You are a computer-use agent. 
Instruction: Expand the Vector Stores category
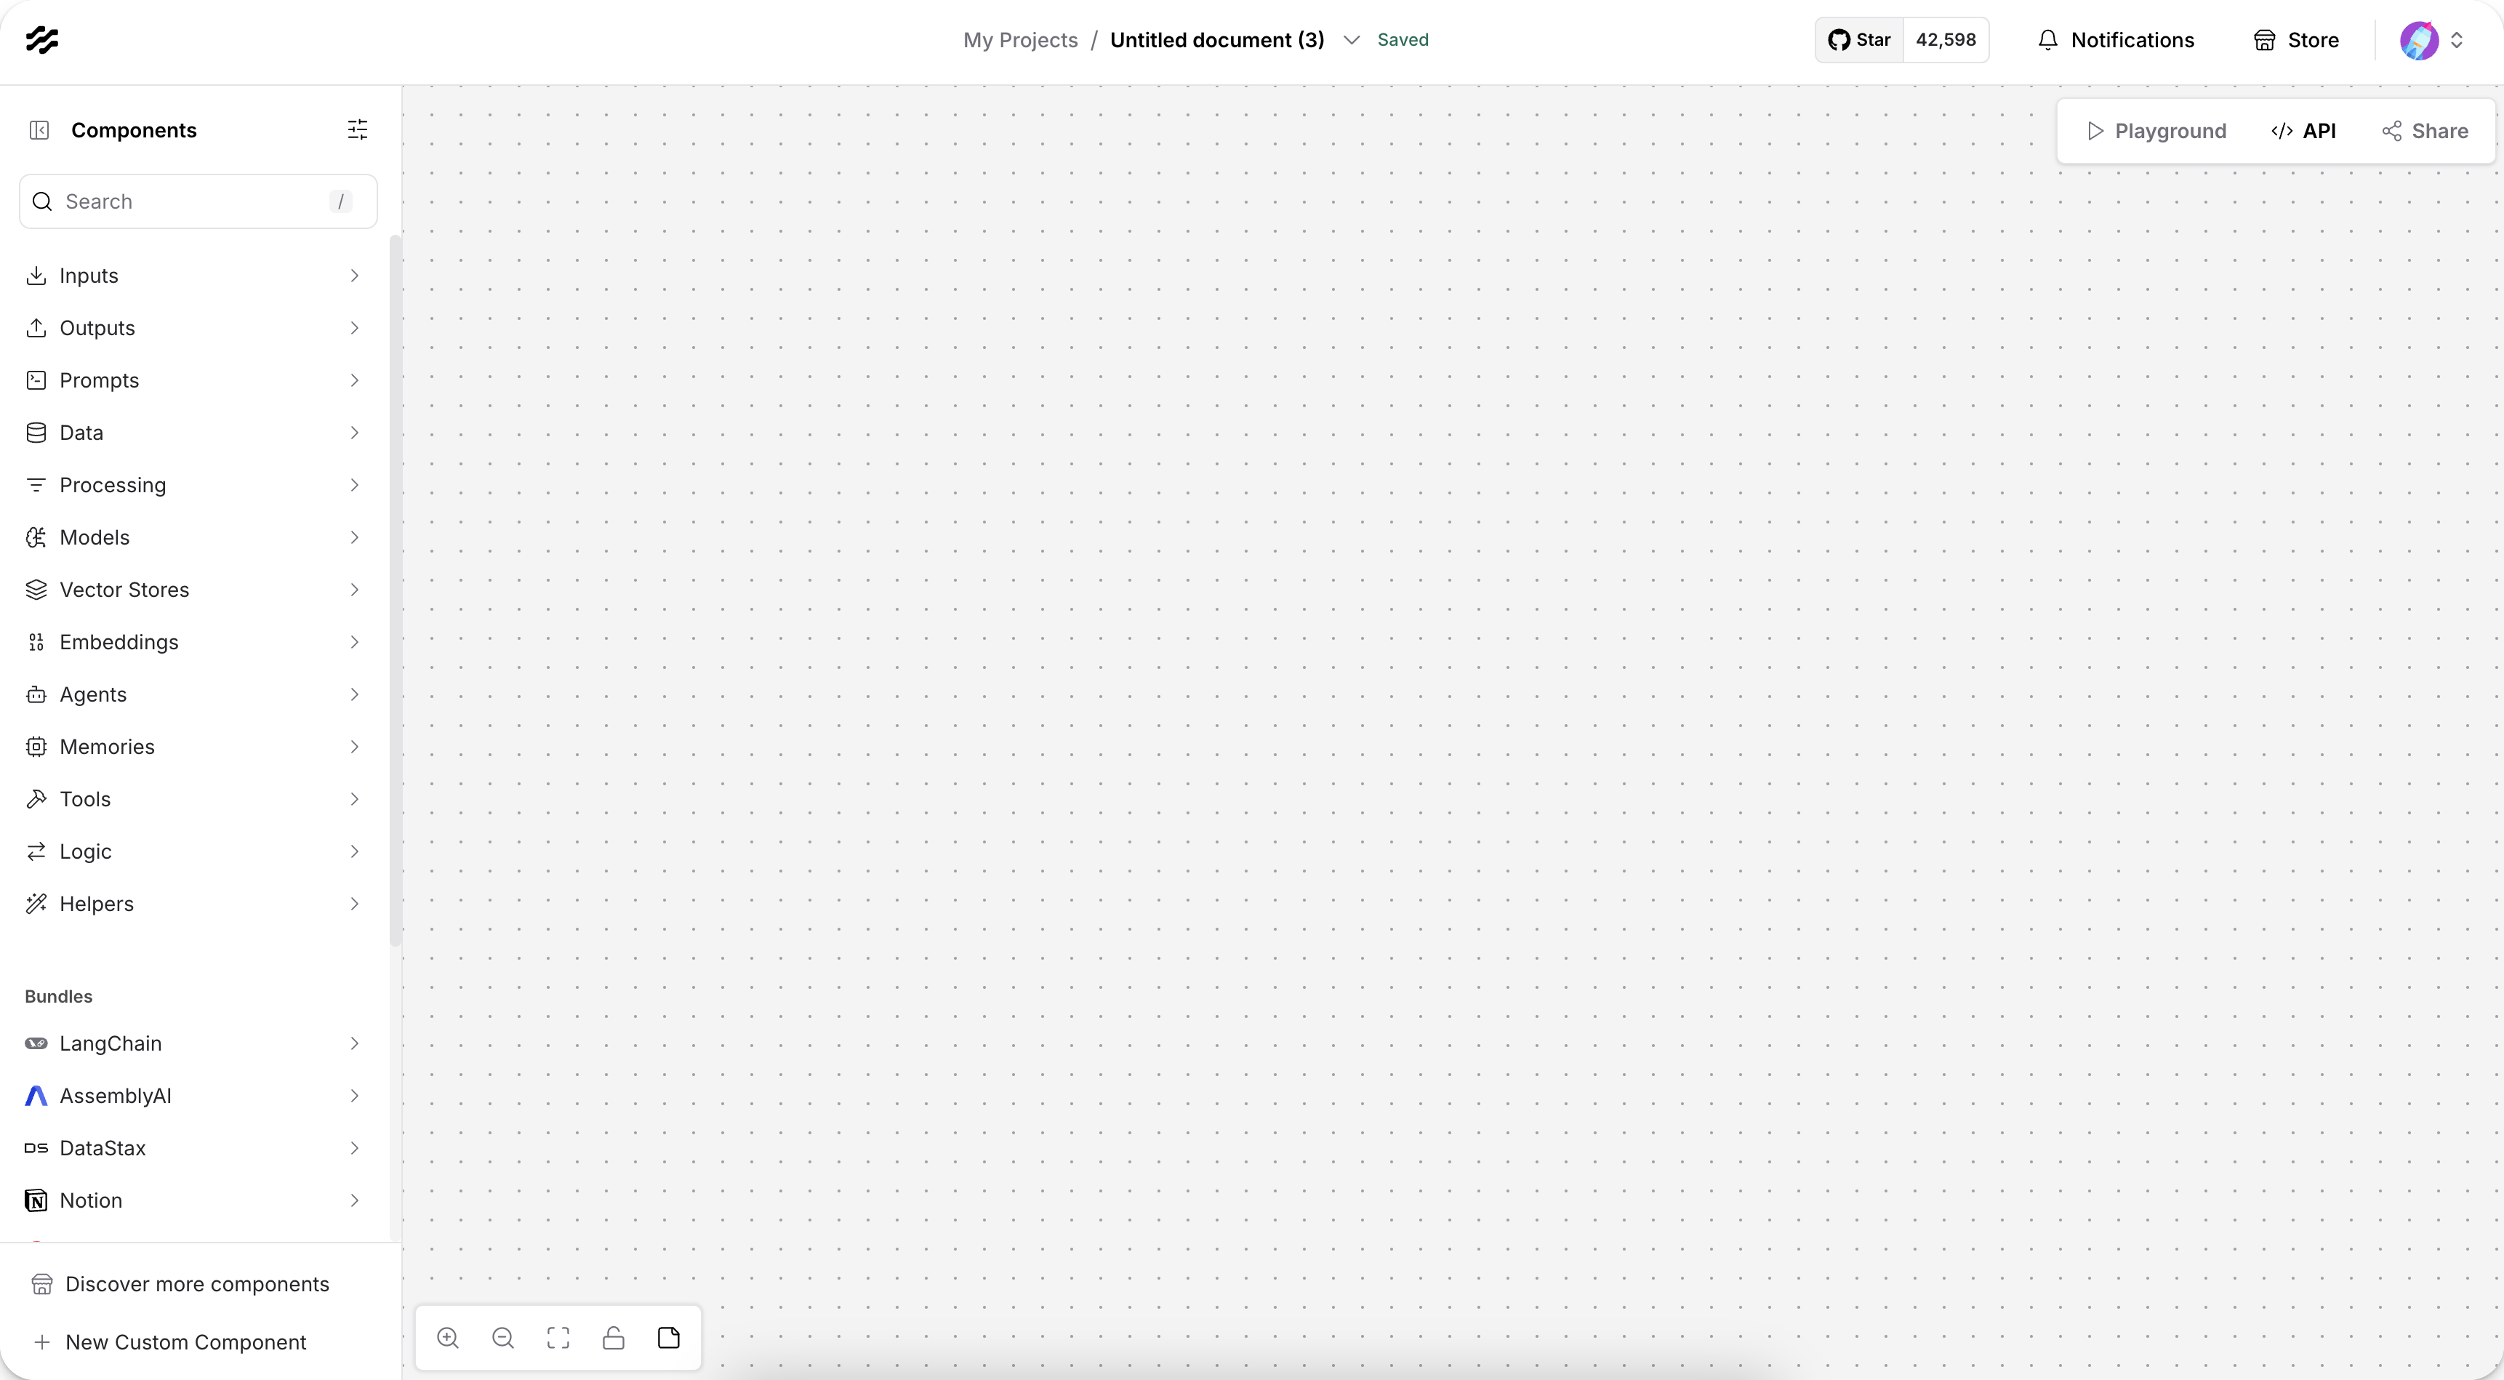click(x=193, y=590)
